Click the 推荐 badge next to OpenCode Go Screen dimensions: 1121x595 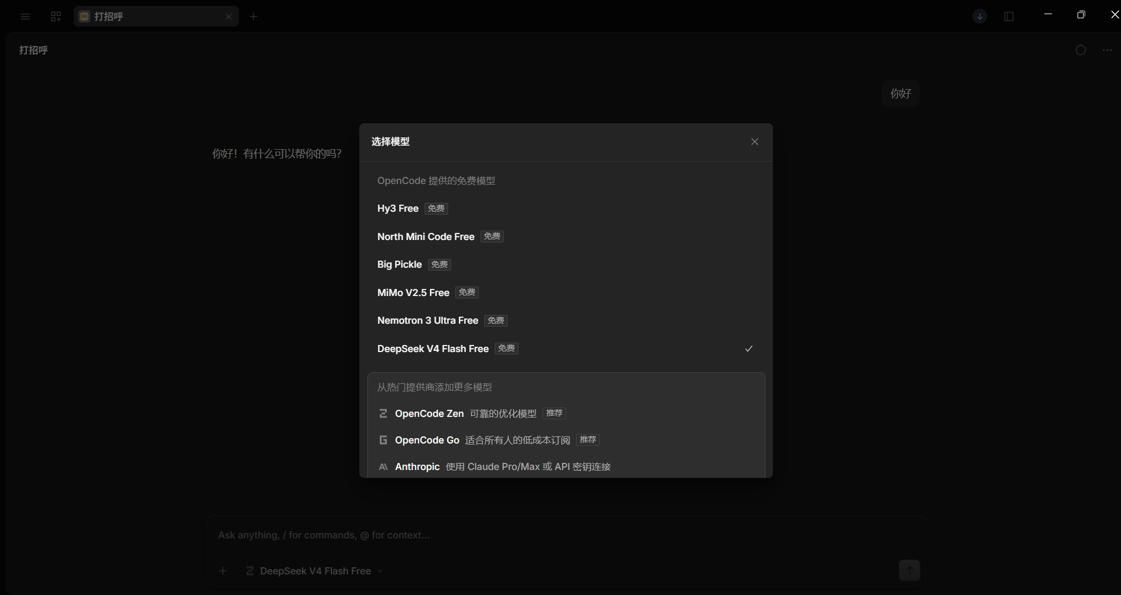point(588,440)
